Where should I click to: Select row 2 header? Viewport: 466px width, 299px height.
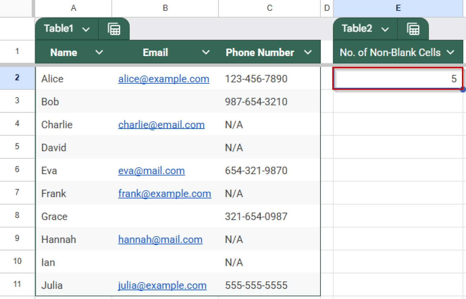coord(17,78)
